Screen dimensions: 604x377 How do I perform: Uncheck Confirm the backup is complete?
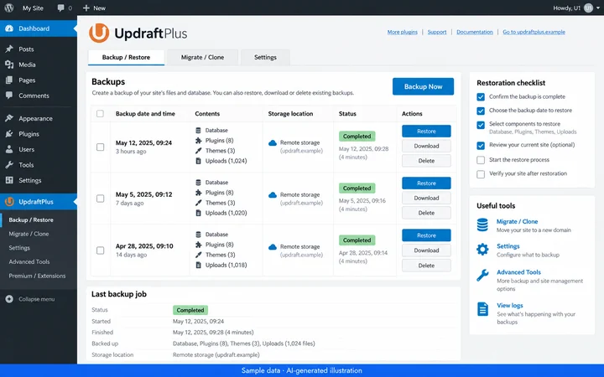click(x=481, y=96)
